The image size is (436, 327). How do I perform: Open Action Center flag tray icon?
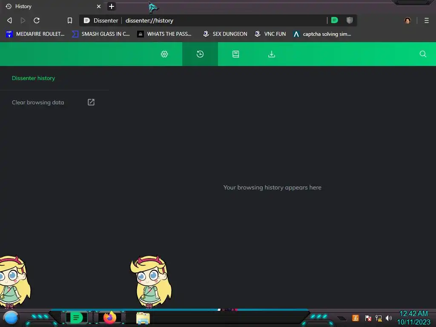click(x=368, y=318)
